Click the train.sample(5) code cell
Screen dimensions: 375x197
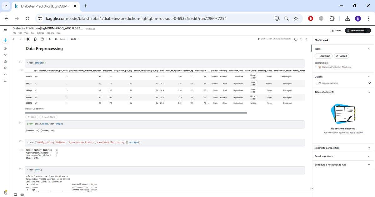point(165,63)
